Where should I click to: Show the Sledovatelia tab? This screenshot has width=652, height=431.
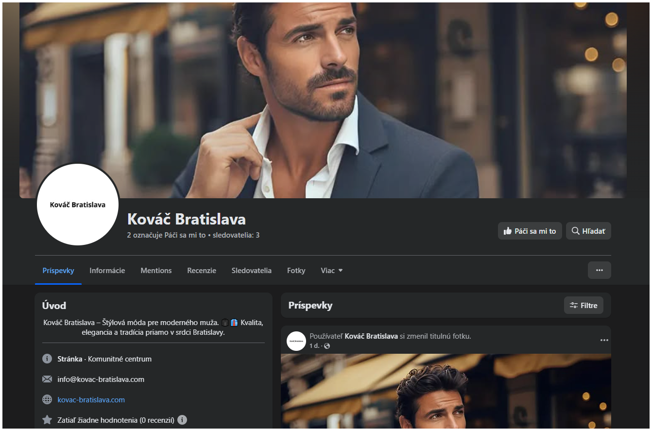tap(252, 271)
